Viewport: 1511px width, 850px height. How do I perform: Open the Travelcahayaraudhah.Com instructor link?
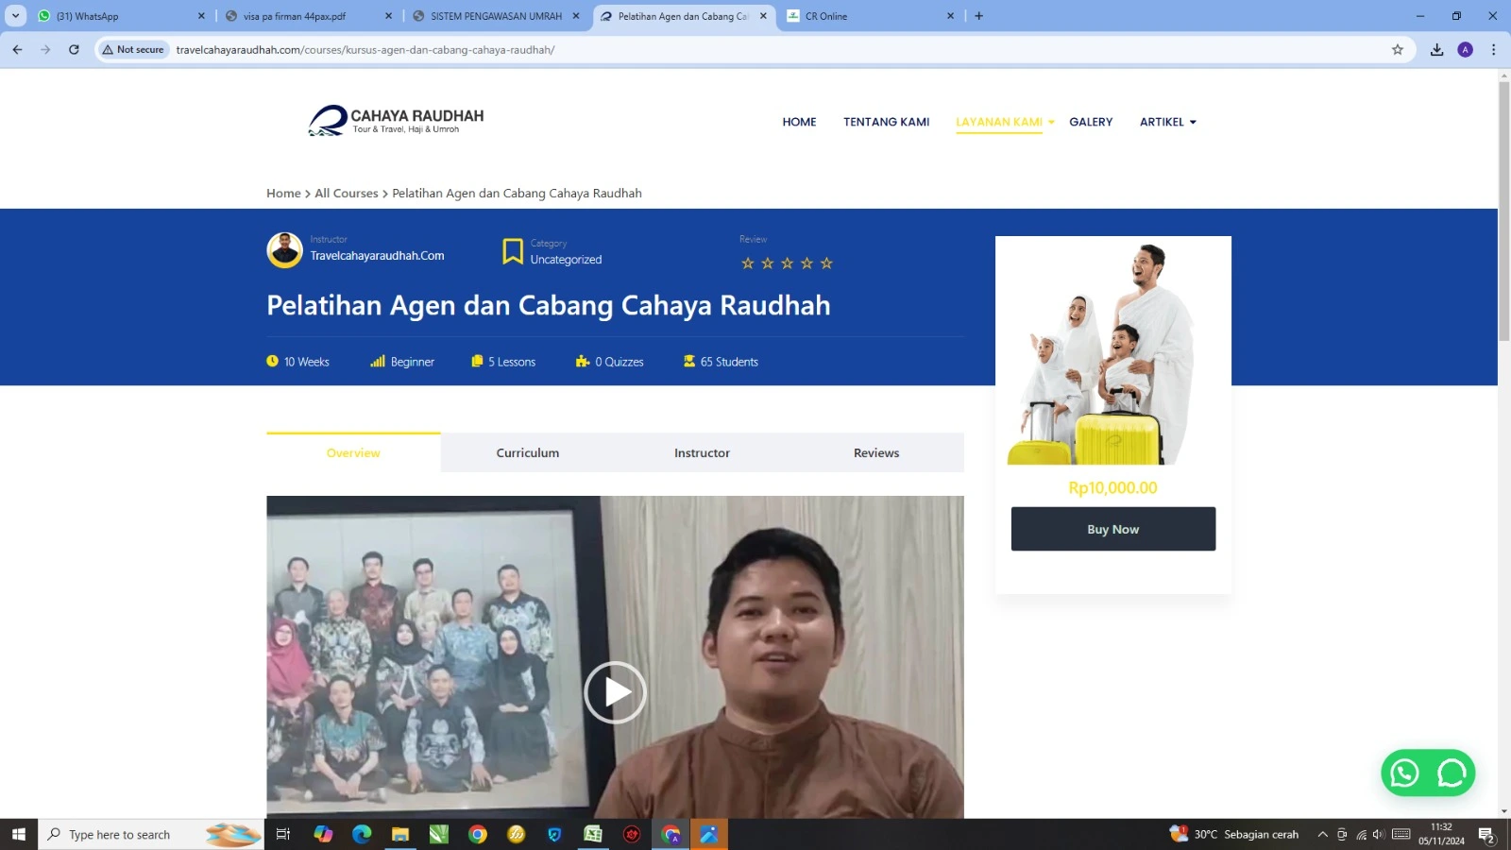[377, 256]
